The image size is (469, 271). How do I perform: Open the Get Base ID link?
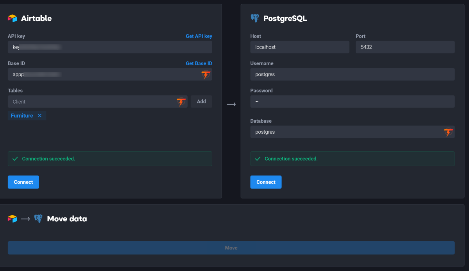(x=199, y=63)
